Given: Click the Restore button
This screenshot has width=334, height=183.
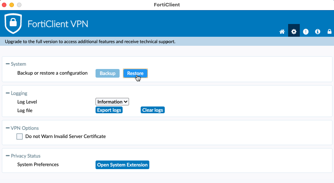Looking at the screenshot, I should tap(135, 73).
